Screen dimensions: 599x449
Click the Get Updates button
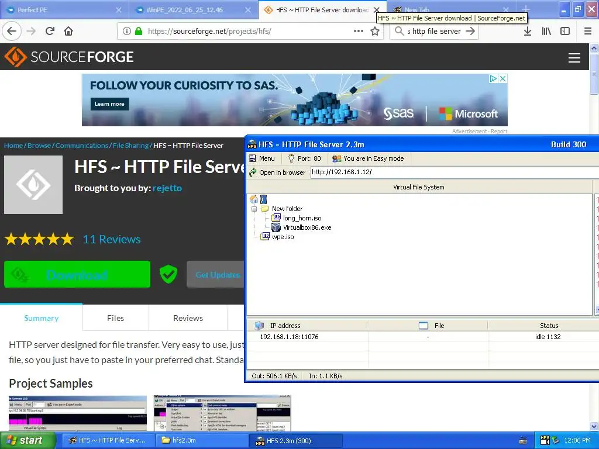pyautogui.click(x=215, y=275)
